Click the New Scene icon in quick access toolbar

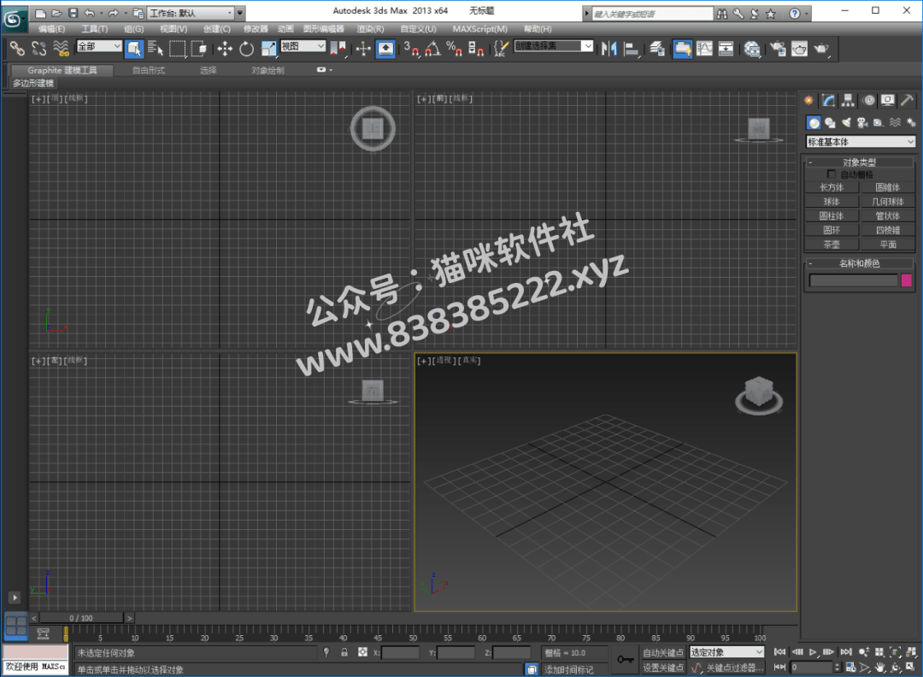click(40, 13)
